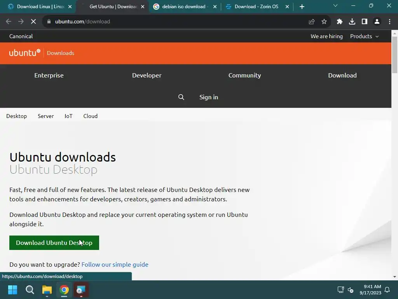Open the Community navigation menu
This screenshot has height=299, width=398.
[x=245, y=75]
